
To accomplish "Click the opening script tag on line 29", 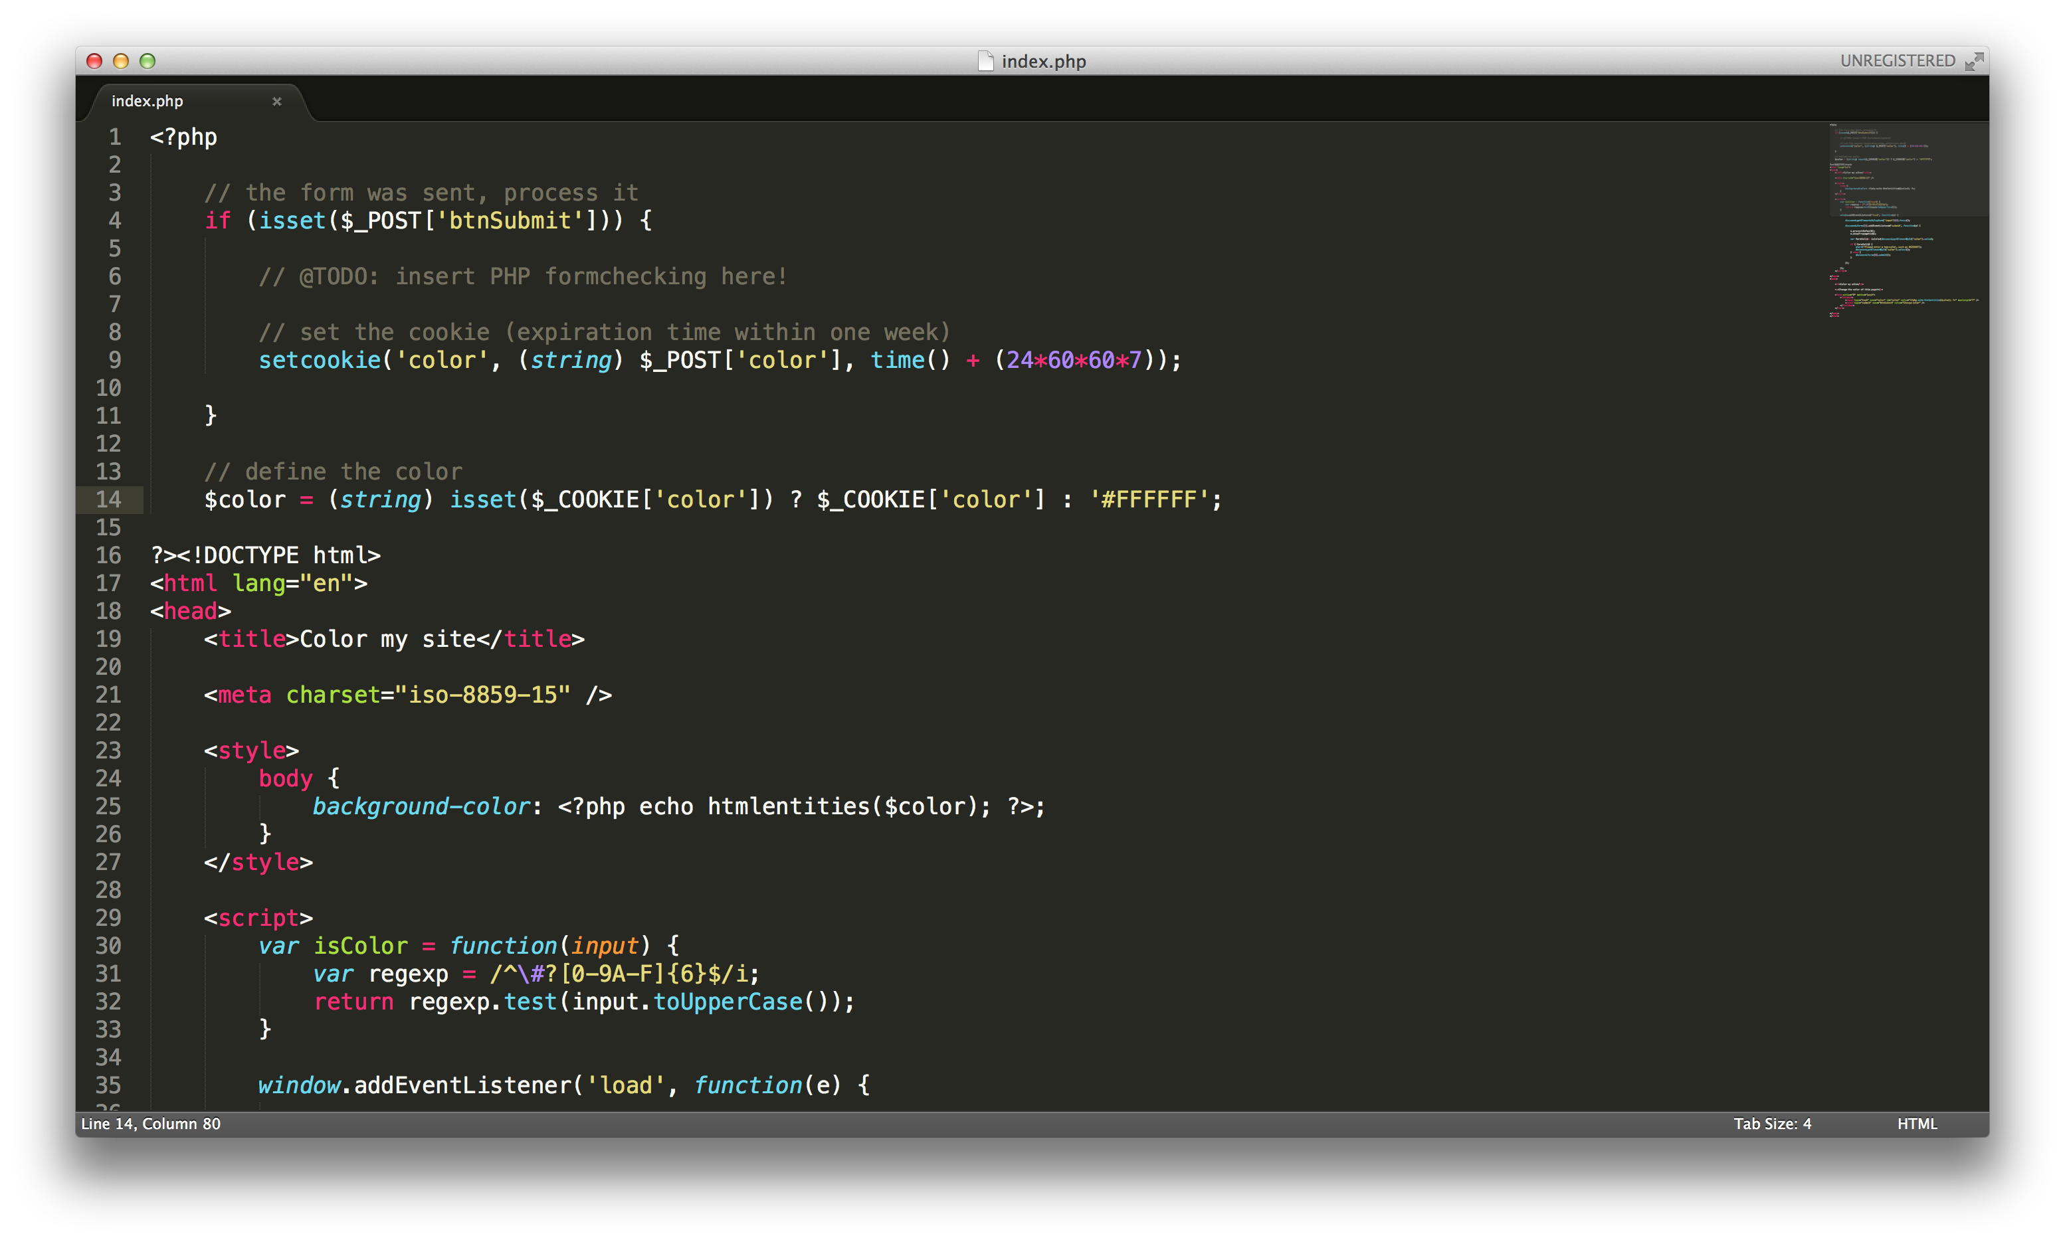I will click(258, 918).
